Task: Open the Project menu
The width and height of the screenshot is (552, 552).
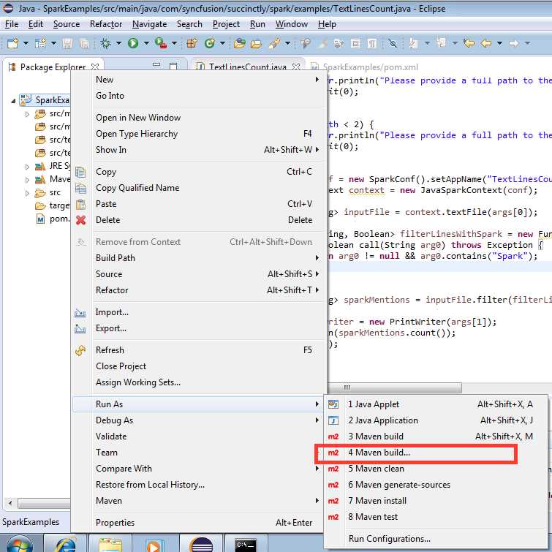Action: coord(226,24)
